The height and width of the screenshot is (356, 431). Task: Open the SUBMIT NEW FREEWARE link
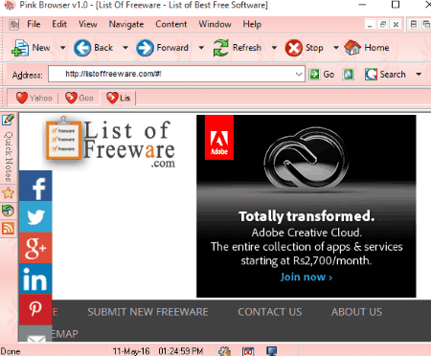point(147,312)
